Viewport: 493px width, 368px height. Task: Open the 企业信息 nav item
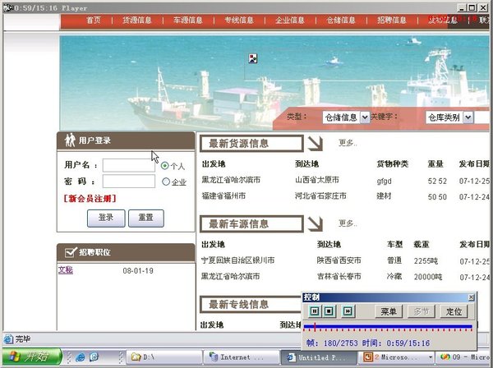coord(289,20)
